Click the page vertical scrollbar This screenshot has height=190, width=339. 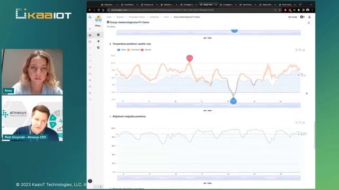315,135
